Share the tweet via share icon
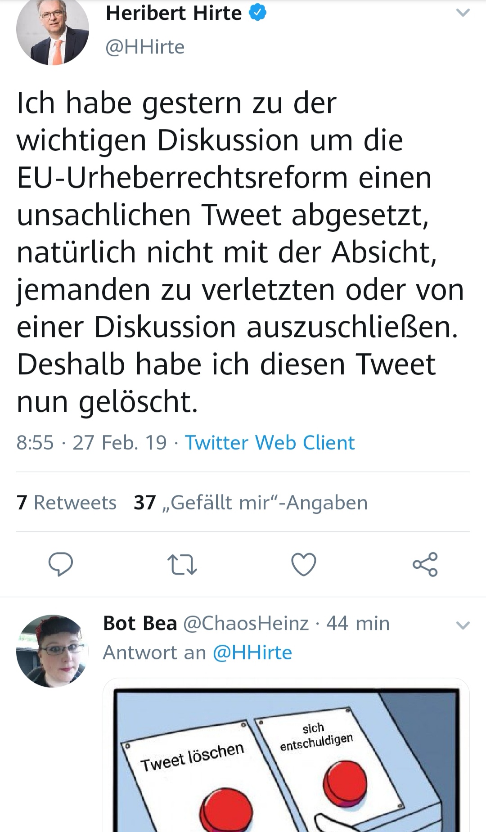The image size is (486, 832). click(425, 564)
